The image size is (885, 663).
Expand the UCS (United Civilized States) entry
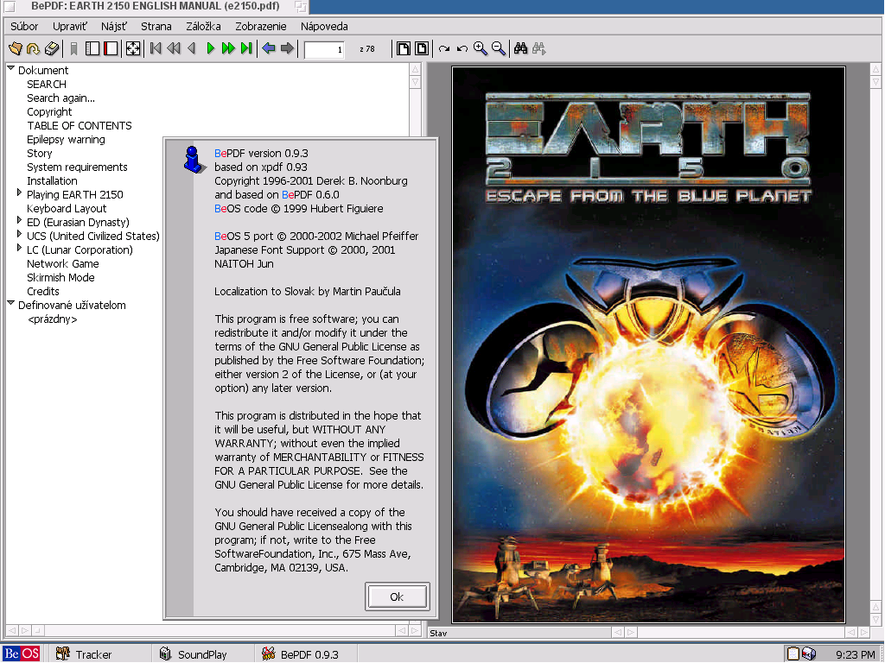[x=20, y=235]
